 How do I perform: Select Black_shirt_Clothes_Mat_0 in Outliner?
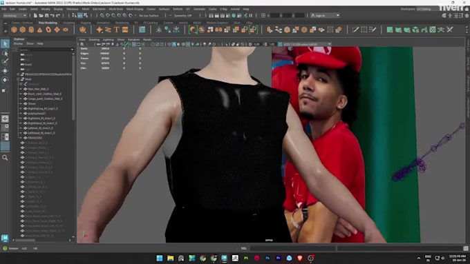coord(44,94)
